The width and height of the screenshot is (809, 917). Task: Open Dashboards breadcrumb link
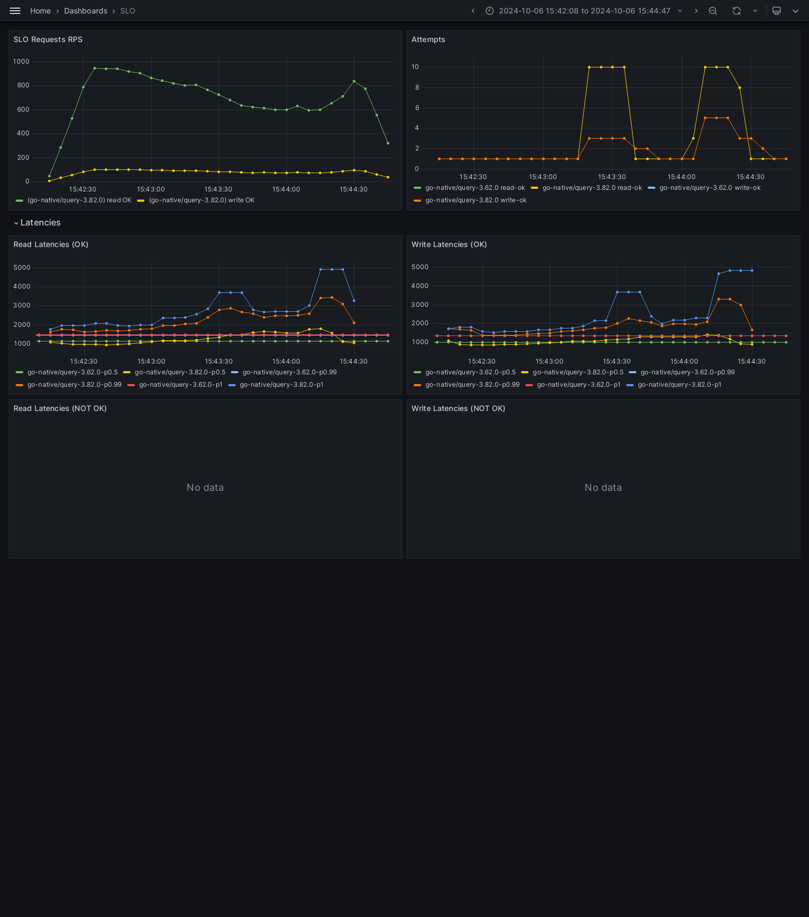tap(86, 11)
